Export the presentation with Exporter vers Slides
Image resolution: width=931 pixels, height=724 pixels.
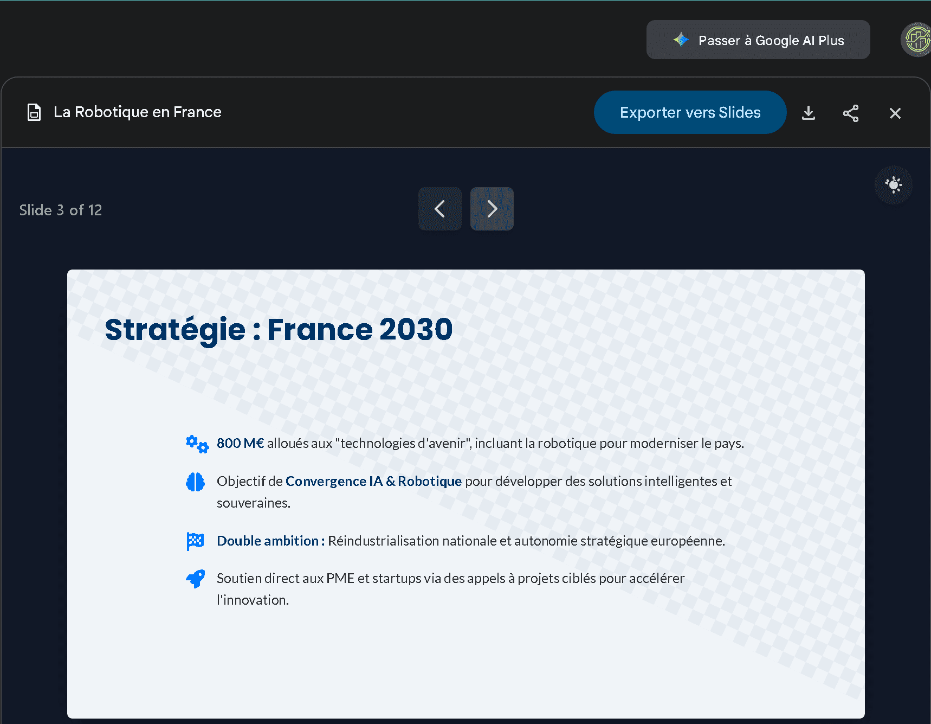689,112
